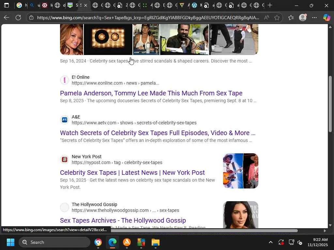
Task: Open network status tray icon
Action: 291,242
